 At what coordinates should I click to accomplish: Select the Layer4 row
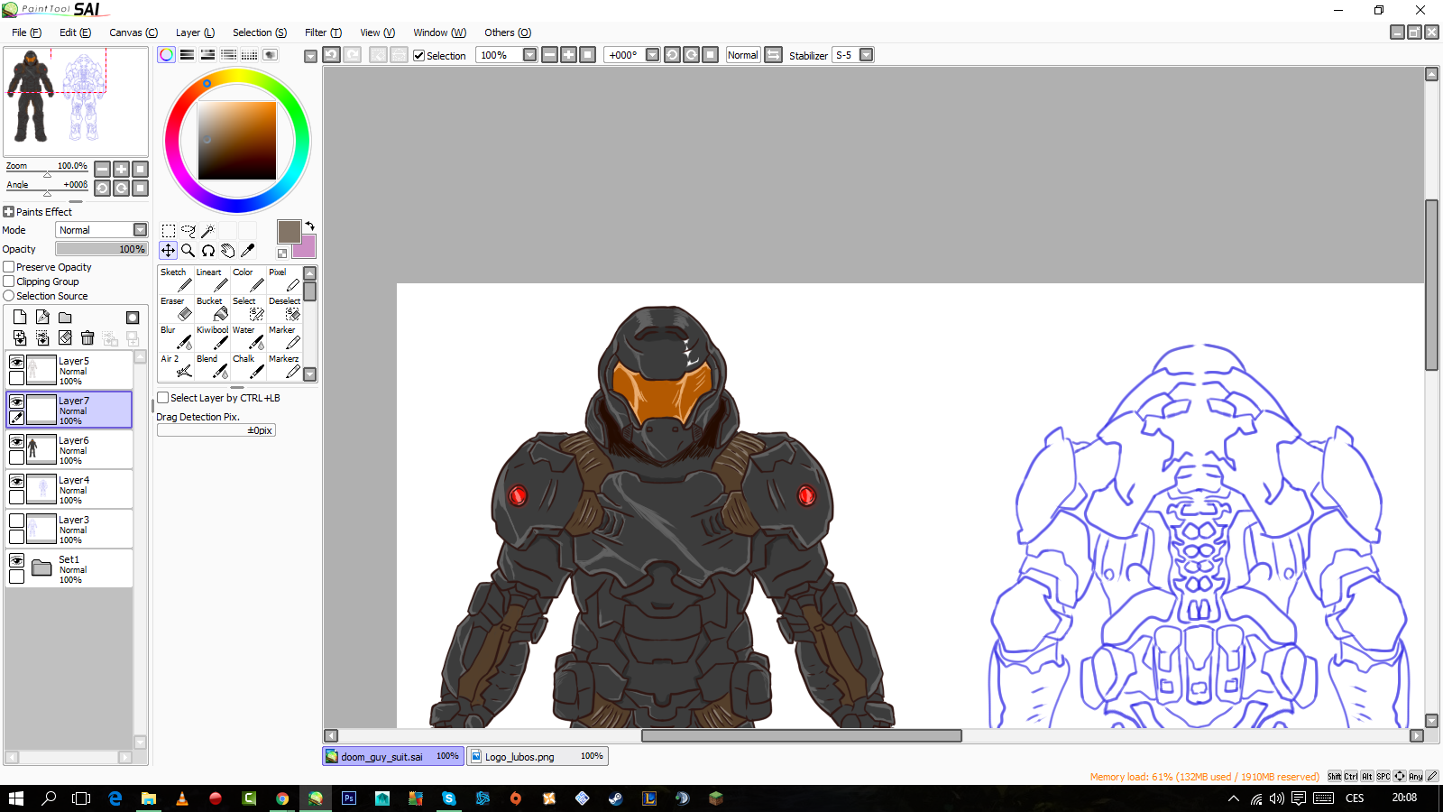point(69,490)
